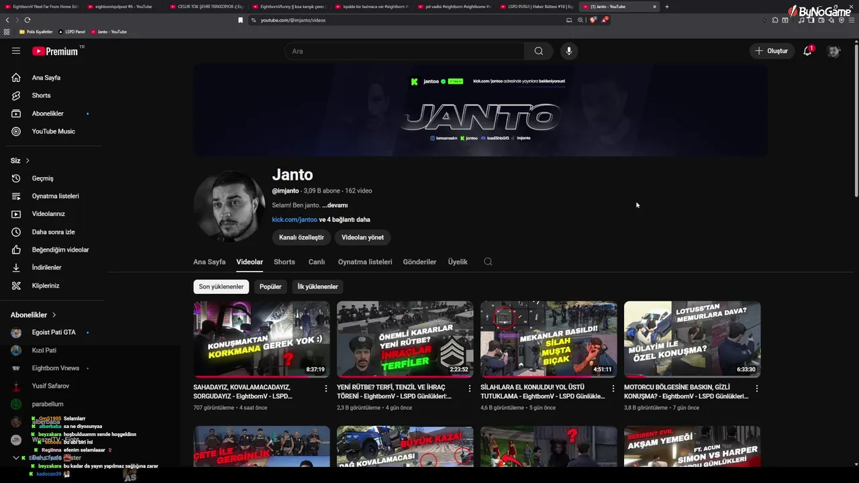Open YouTube Music from sidebar
859x483 pixels.
pos(53,131)
